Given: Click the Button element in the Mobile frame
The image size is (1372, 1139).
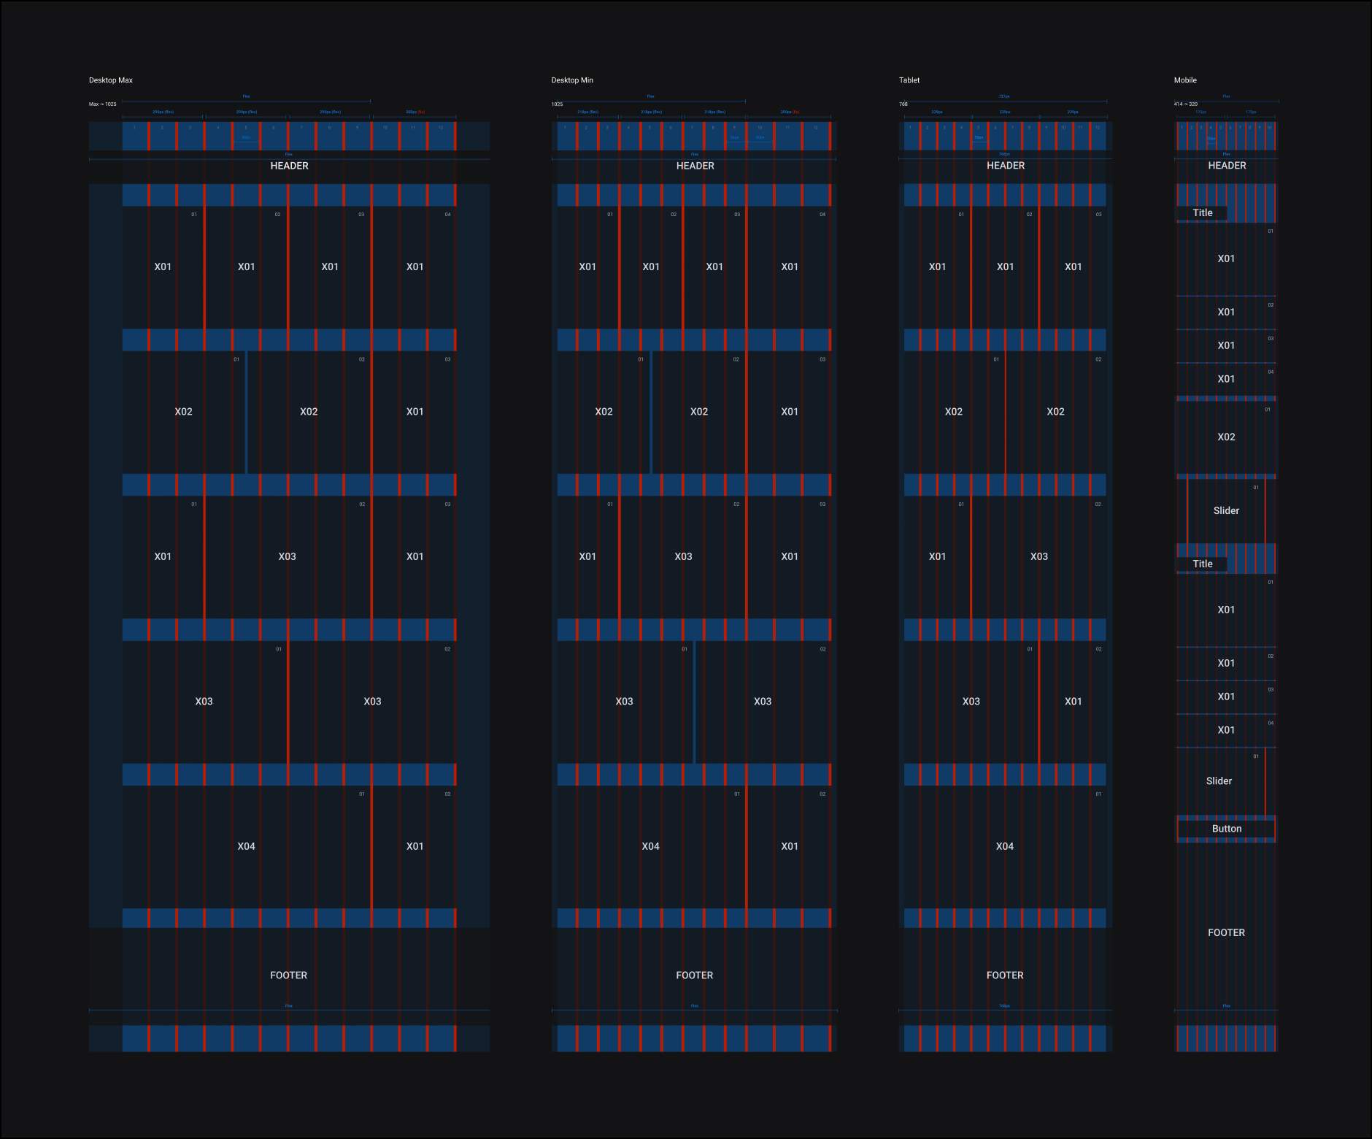Looking at the screenshot, I should click(1226, 829).
